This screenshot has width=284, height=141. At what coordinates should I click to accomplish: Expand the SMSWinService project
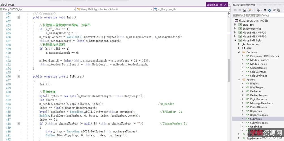[x=235, y=29]
